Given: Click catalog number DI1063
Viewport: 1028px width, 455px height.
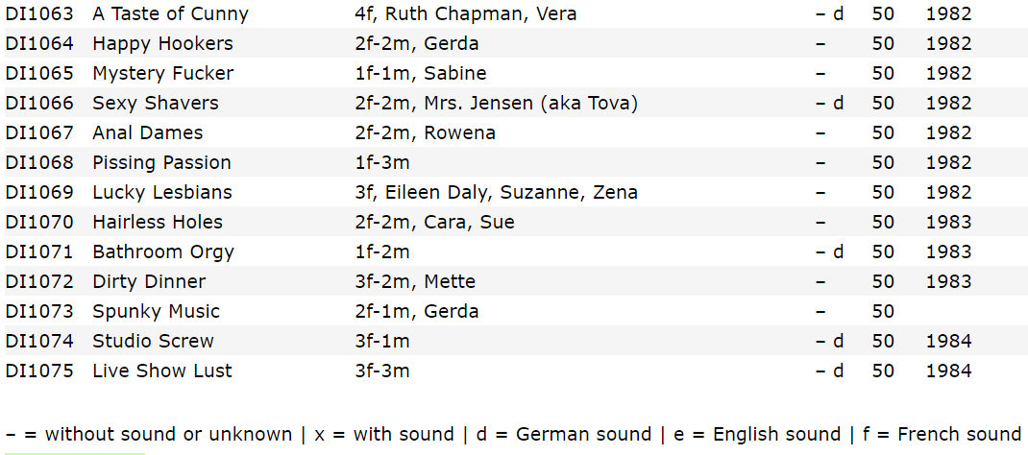Looking at the screenshot, I should (39, 13).
